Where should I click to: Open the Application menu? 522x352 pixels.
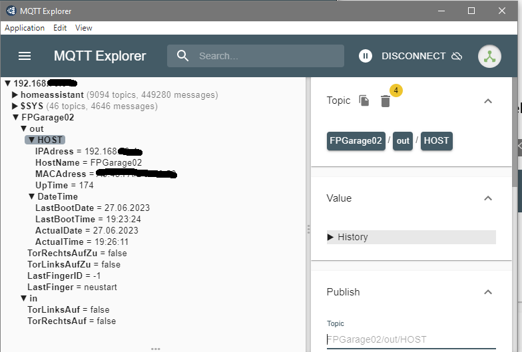pyautogui.click(x=25, y=28)
